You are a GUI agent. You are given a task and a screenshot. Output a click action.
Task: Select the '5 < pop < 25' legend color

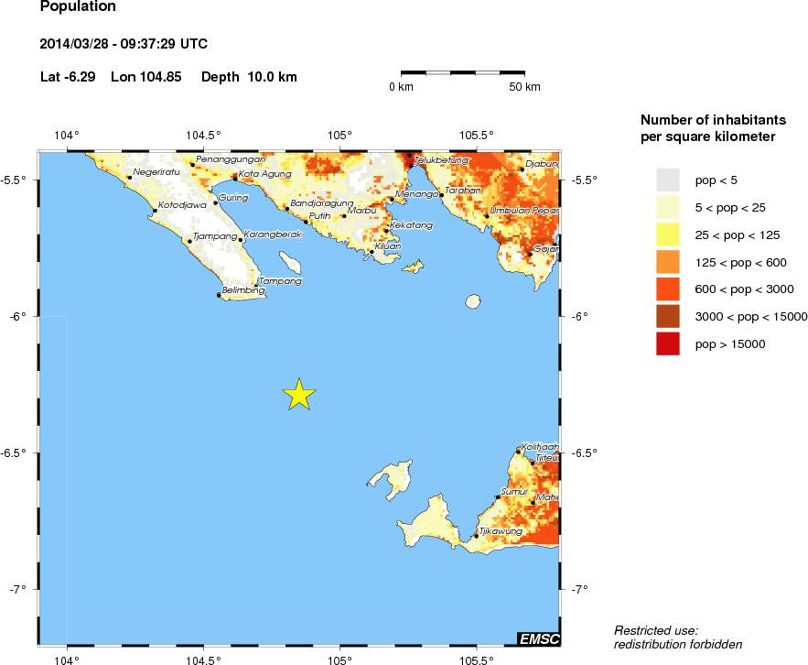[x=668, y=207]
